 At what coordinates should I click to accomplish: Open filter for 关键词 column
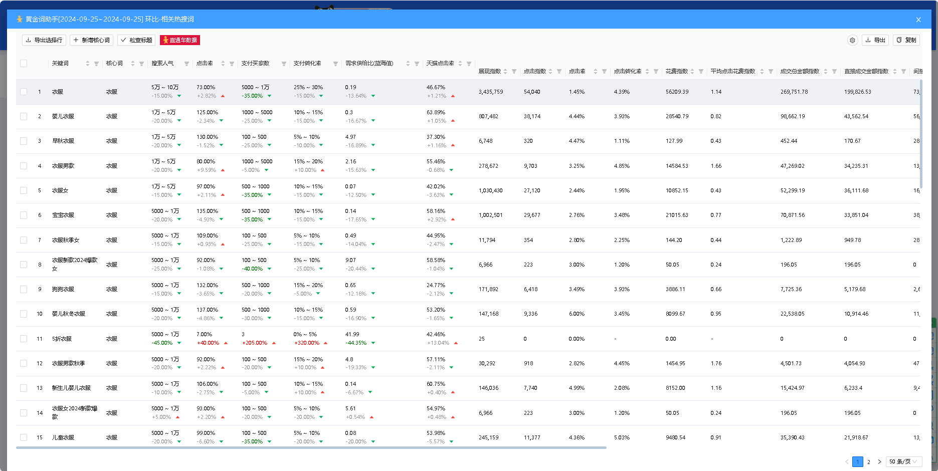(x=96, y=64)
